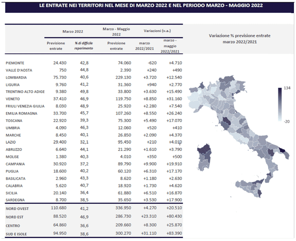Click the PIEMONTE row label

pyautogui.click(x=15, y=63)
